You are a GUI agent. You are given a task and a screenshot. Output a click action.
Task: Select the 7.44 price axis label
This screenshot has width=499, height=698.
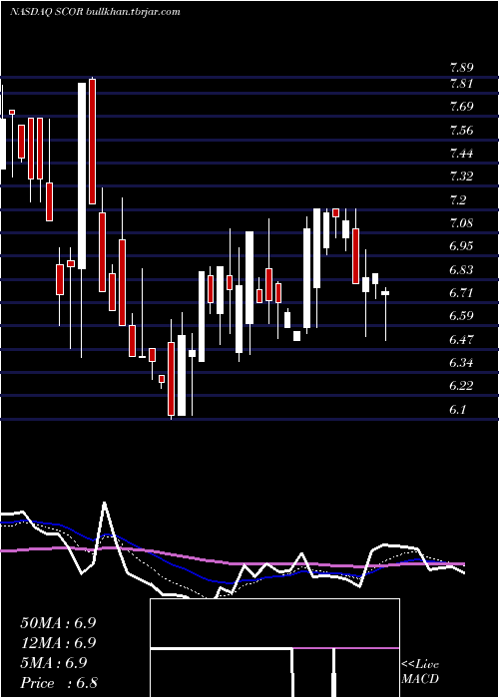(461, 154)
